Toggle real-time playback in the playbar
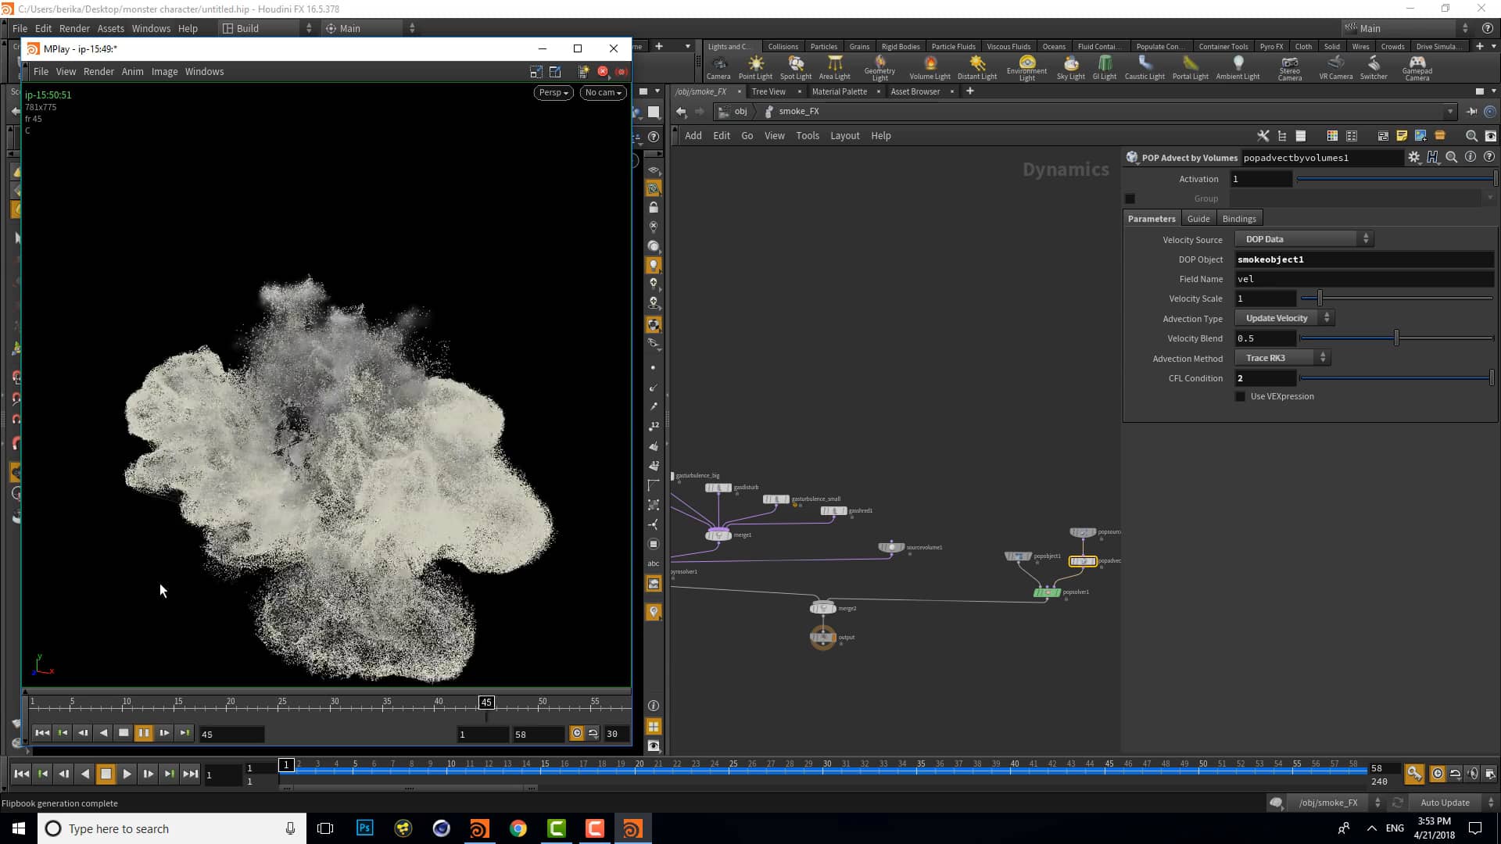 [x=1437, y=774]
